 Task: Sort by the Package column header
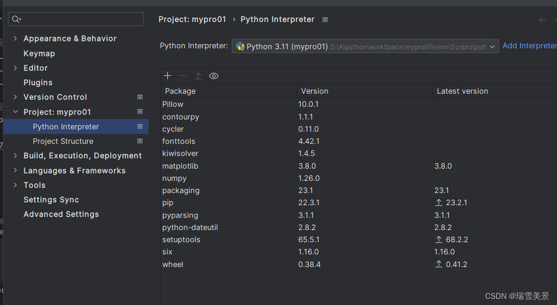click(x=228, y=91)
